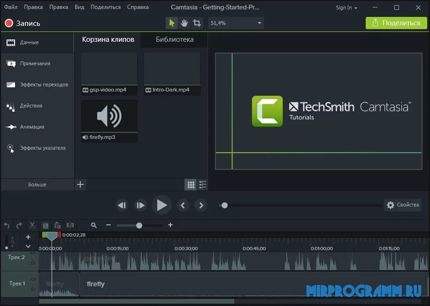430x306 pixels.
Task: Click the Действия behaviors icon
Action: [x=11, y=107]
